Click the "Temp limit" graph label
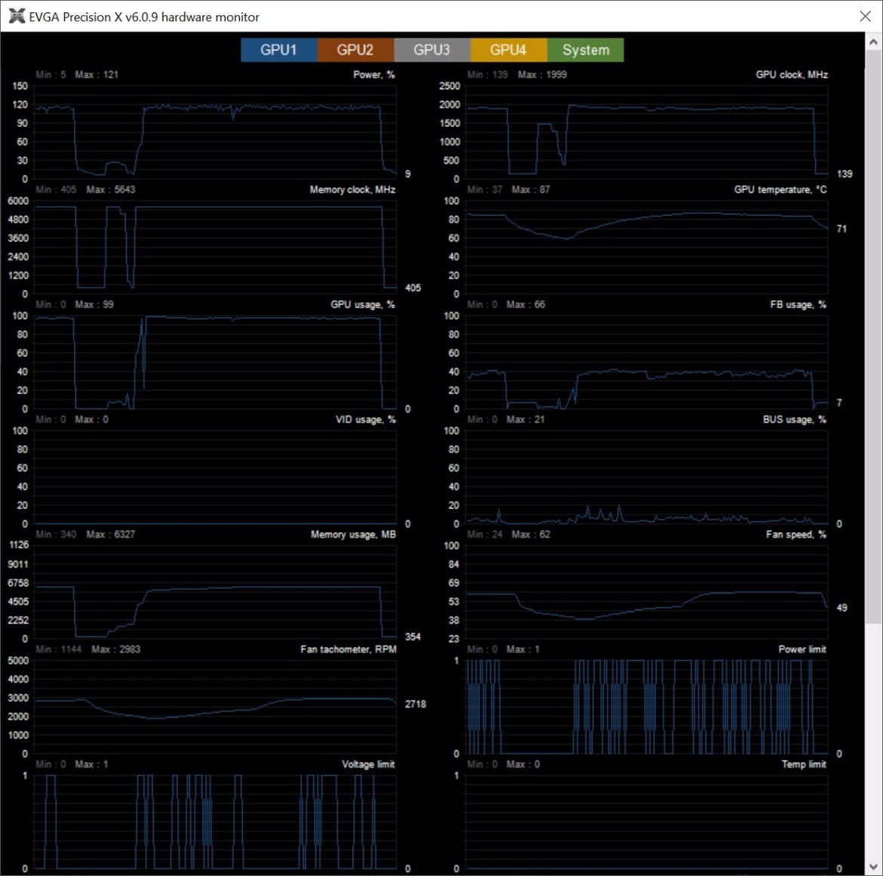Image resolution: width=883 pixels, height=876 pixels. click(x=804, y=764)
